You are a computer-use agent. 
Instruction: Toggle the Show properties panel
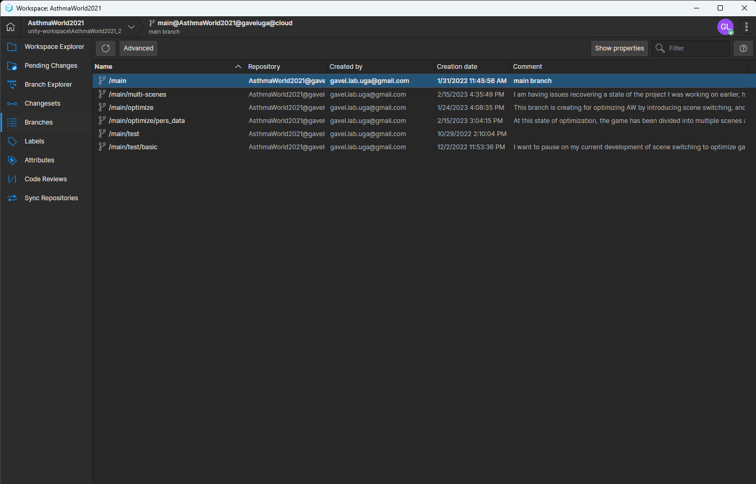pos(619,48)
